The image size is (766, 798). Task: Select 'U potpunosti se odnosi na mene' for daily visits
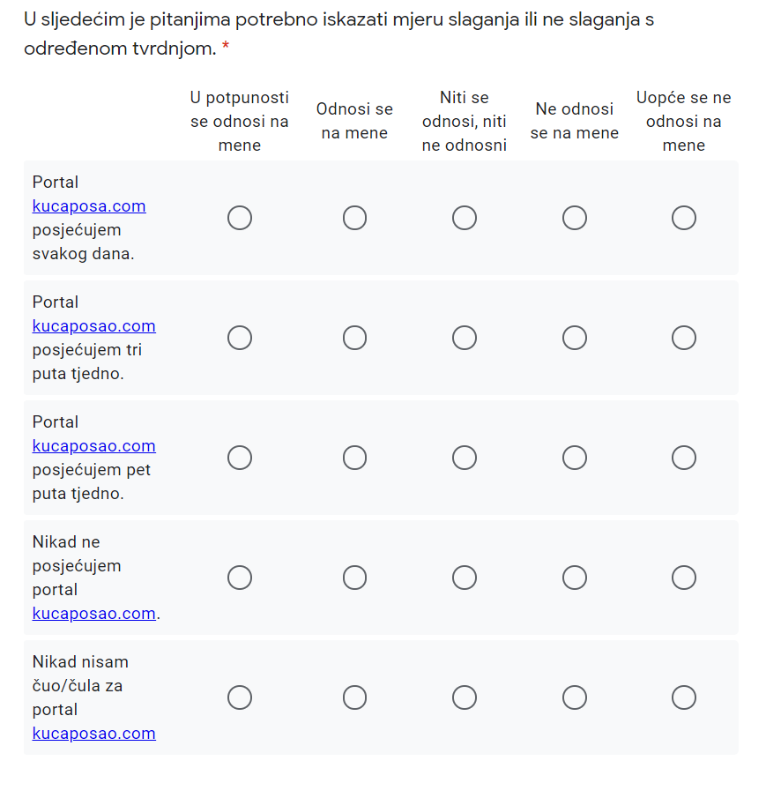pyautogui.click(x=240, y=218)
